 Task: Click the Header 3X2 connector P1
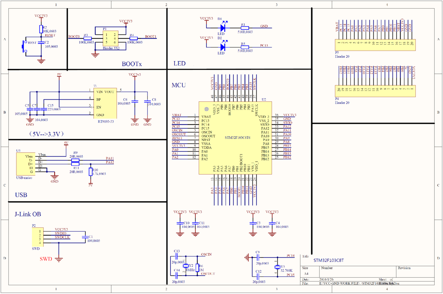111,39
